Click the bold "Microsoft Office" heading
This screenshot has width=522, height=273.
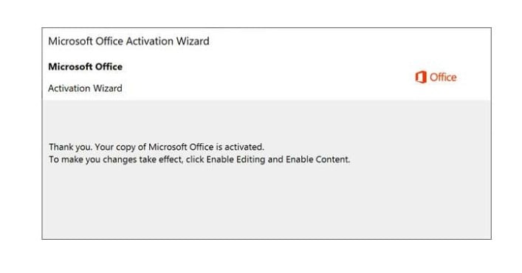[x=85, y=67]
